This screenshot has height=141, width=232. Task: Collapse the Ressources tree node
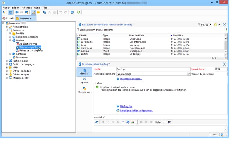coord(7,30)
